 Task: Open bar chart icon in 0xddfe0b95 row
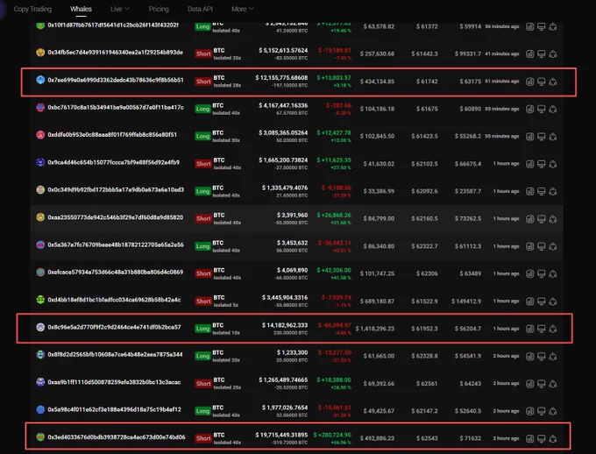pyautogui.click(x=530, y=137)
